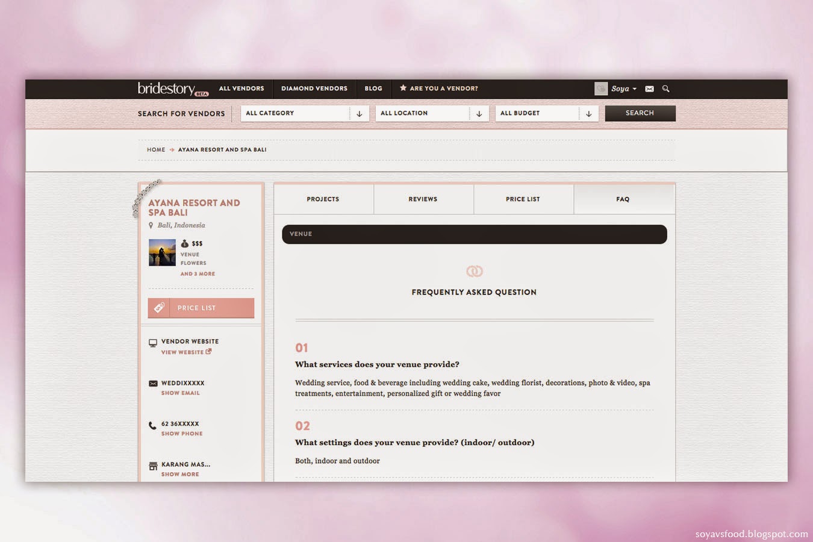Viewport: 813px width, 542px height.
Task: Click Ayana Resort and Spa Bali breadcrumb text
Action: pyautogui.click(x=222, y=149)
